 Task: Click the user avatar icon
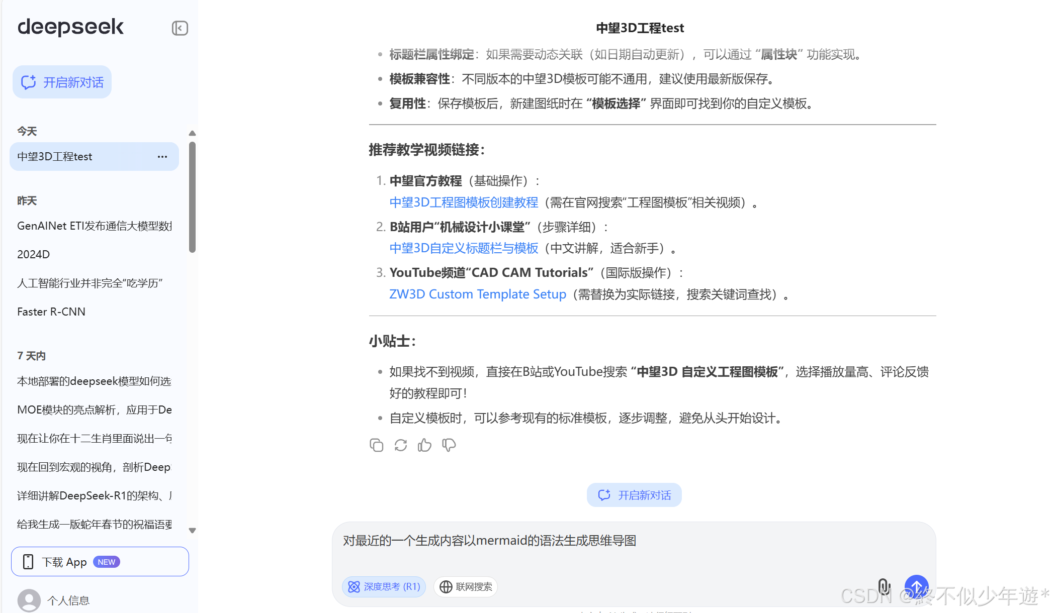pos(29,600)
